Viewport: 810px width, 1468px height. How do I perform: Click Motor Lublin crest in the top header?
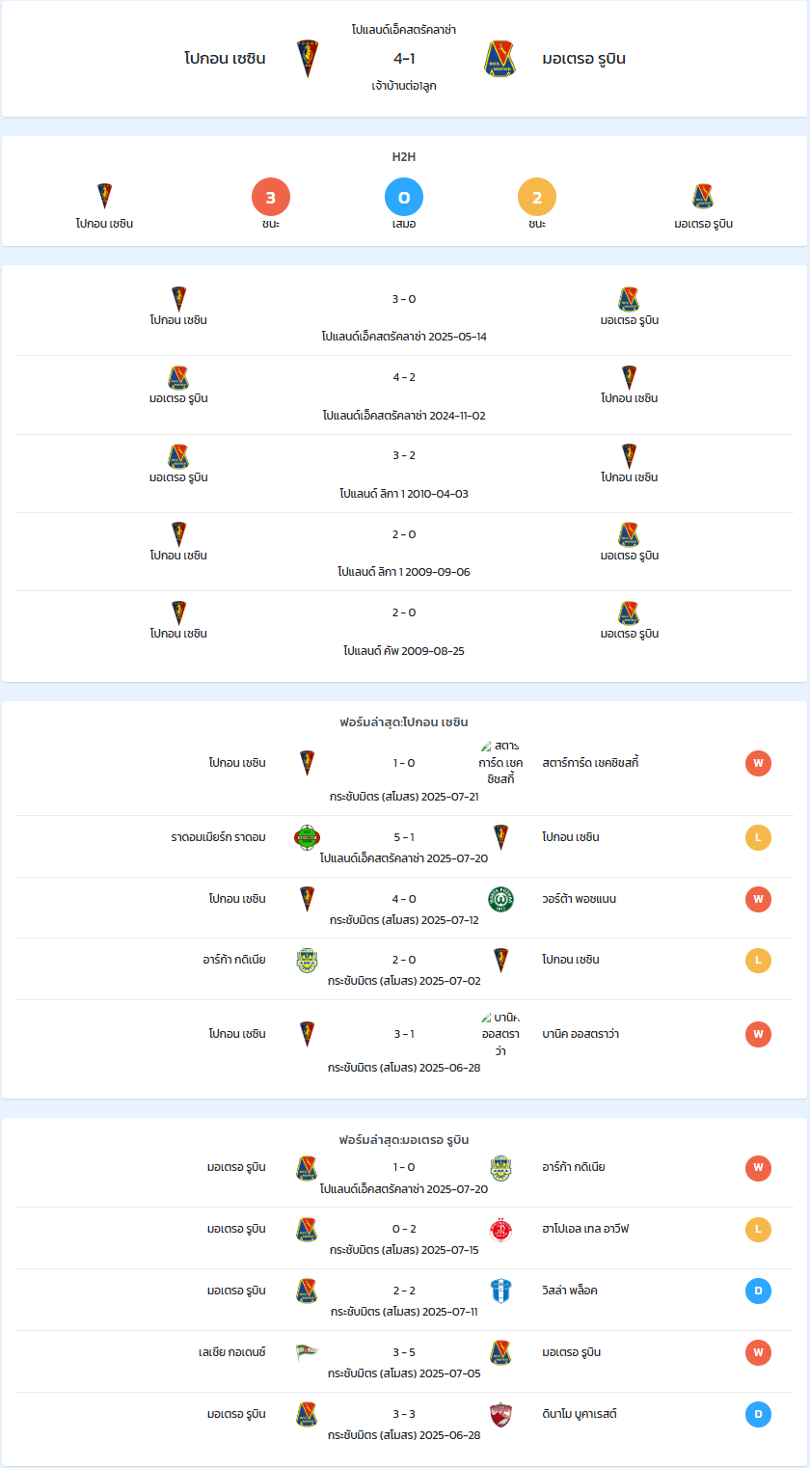[500, 58]
